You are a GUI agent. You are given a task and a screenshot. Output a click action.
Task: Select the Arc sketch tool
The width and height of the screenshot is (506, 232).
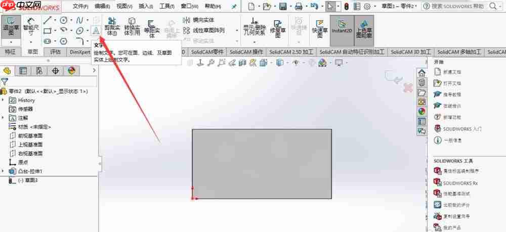[x=64, y=31]
